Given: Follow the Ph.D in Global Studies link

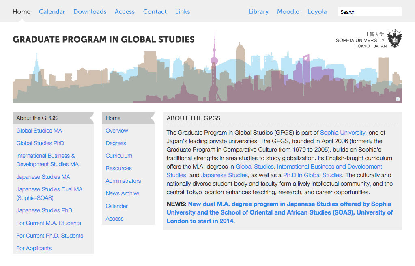Looking at the screenshot, I should 313,175.
